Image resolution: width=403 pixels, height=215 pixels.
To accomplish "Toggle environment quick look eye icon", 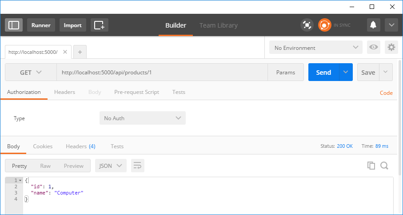I will 374,48.
